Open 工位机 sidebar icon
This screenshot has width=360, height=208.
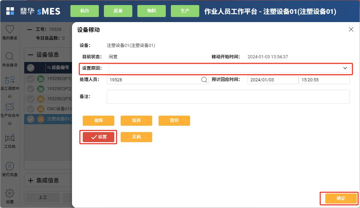(10, 138)
